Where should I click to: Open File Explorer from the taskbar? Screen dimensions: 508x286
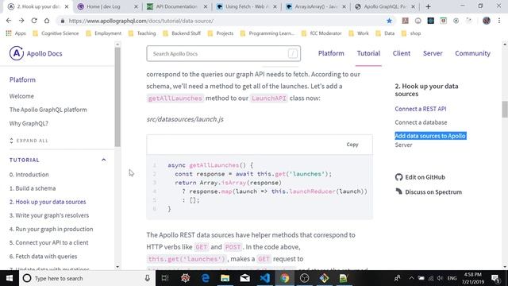tap(225, 278)
